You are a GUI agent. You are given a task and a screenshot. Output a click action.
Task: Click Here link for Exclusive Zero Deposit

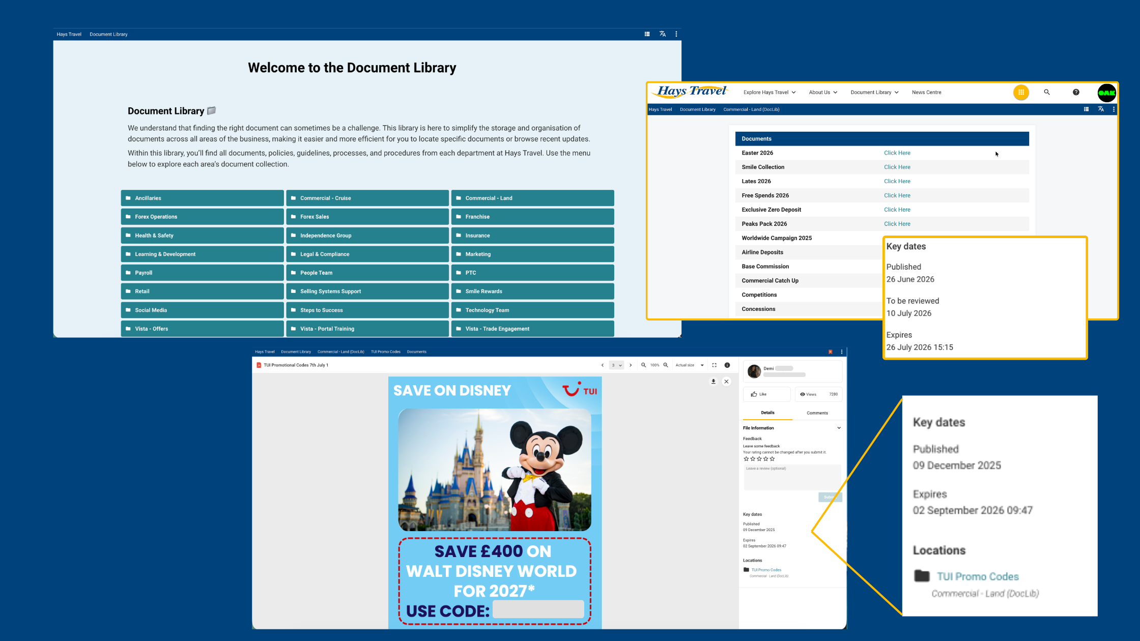point(897,210)
